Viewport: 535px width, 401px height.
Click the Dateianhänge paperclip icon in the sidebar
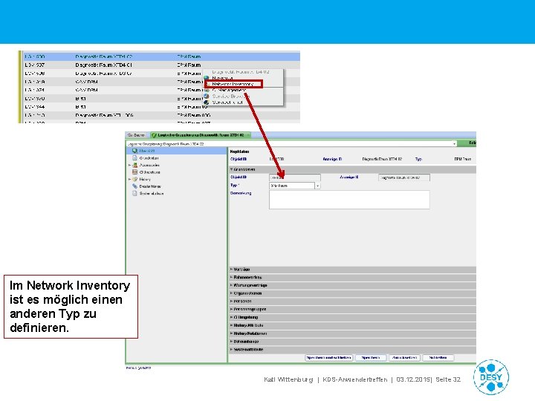point(134,186)
